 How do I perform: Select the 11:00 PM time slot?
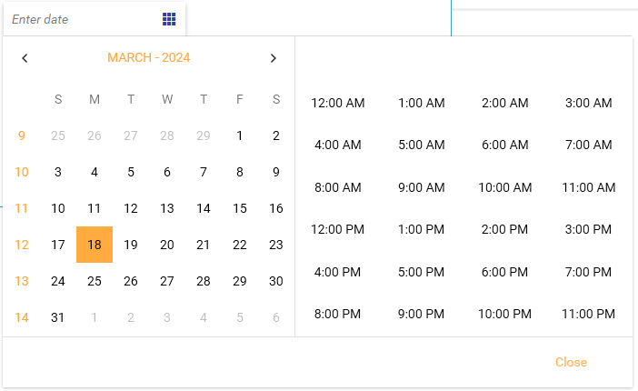589,314
